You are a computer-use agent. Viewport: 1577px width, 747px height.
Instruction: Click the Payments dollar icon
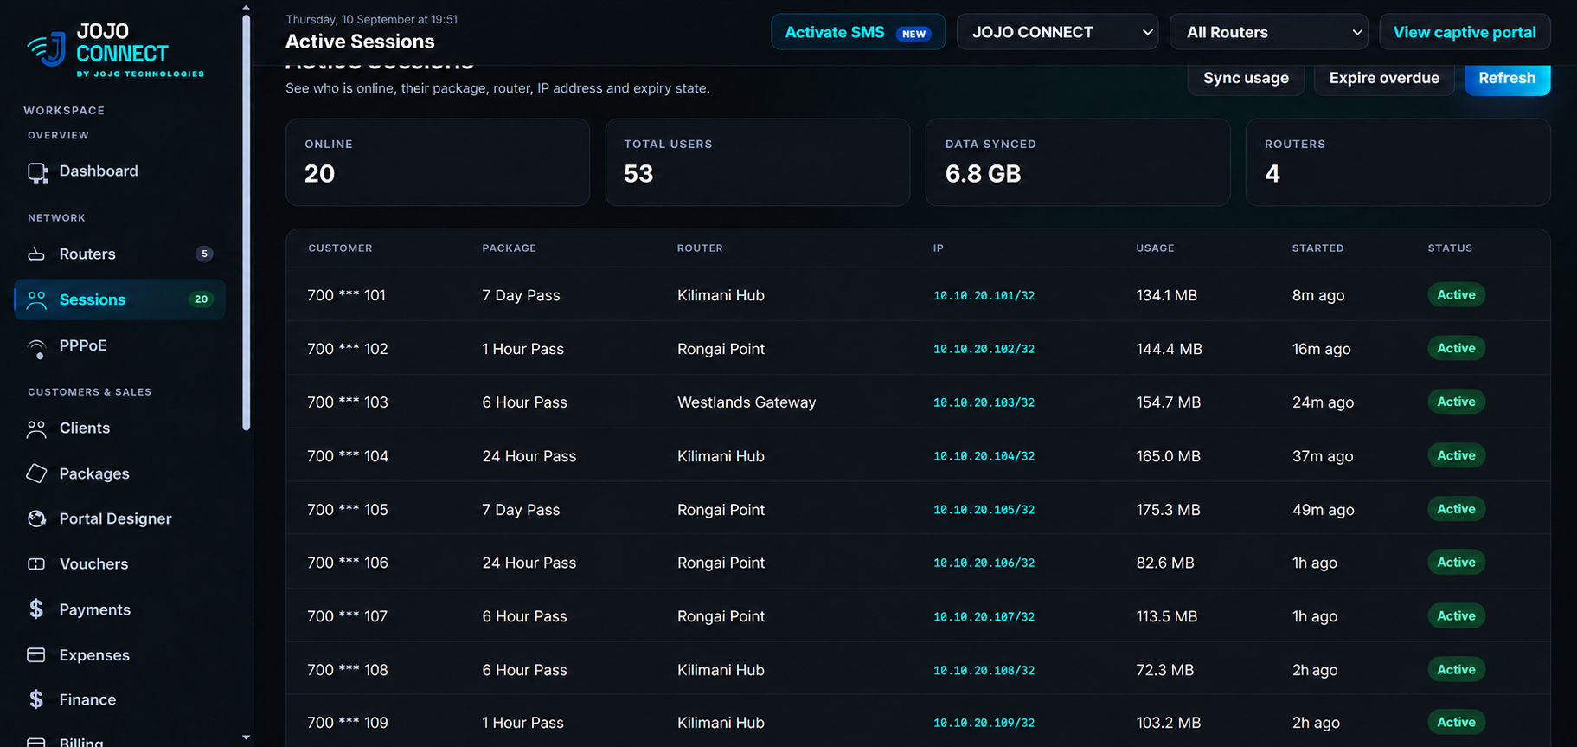coord(36,609)
